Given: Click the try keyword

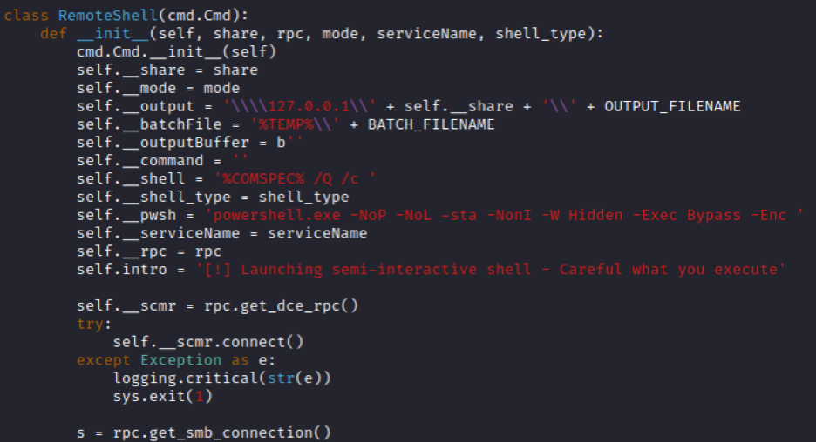Looking at the screenshot, I should (x=90, y=324).
